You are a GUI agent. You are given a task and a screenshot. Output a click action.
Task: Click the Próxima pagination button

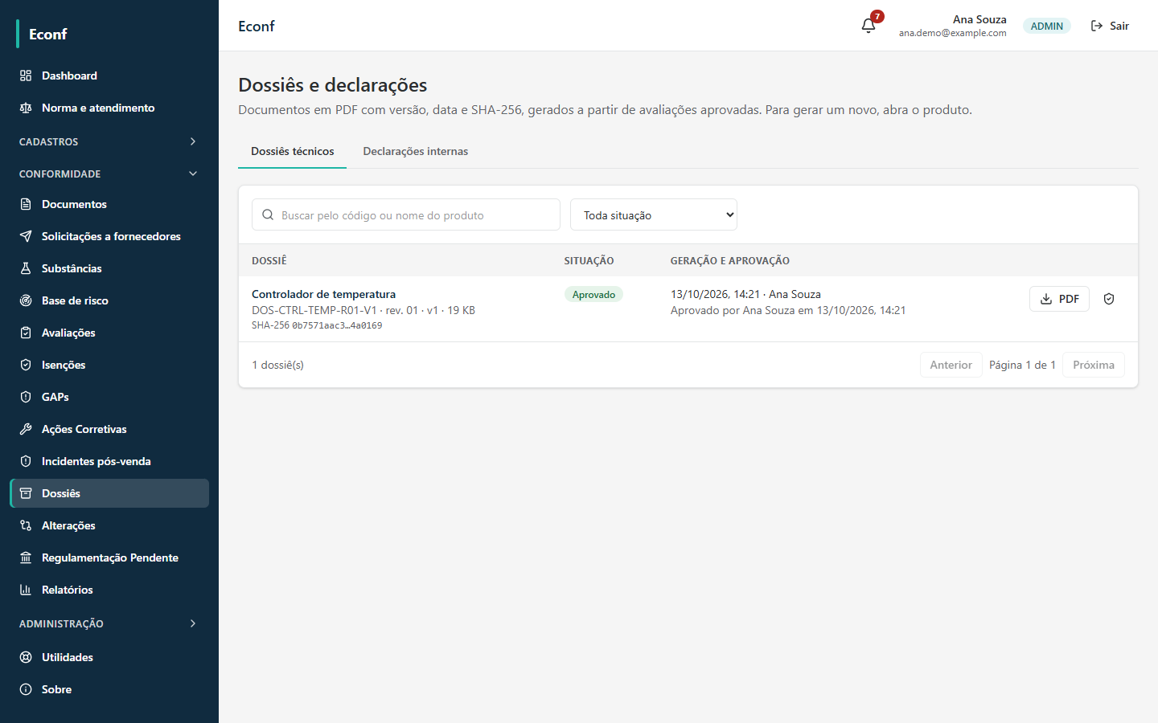pyautogui.click(x=1094, y=365)
